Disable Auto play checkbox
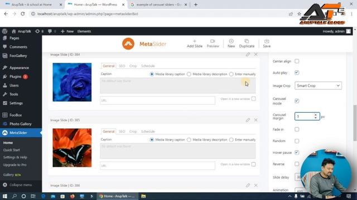Image resolution: width=357 pixels, height=200 pixels. [x=297, y=73]
